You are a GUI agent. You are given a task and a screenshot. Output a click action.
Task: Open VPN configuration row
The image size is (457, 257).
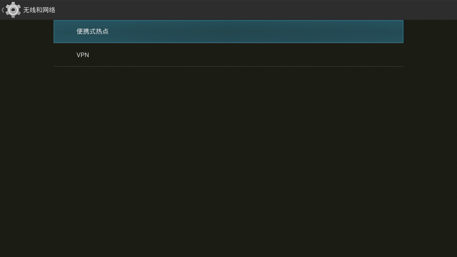coord(228,55)
